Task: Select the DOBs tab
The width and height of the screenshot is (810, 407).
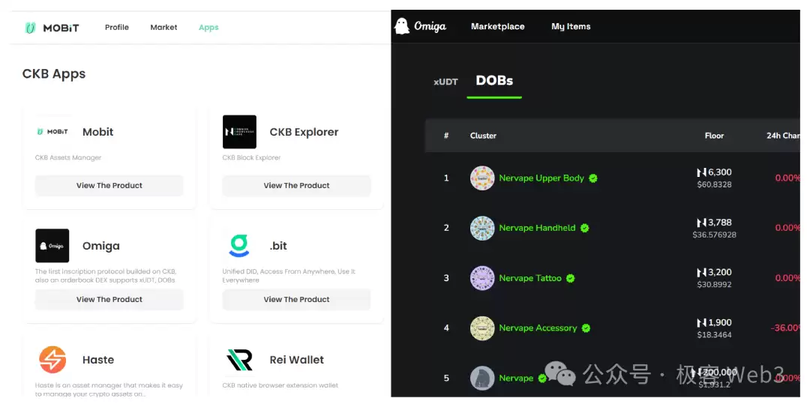Action: coord(494,80)
